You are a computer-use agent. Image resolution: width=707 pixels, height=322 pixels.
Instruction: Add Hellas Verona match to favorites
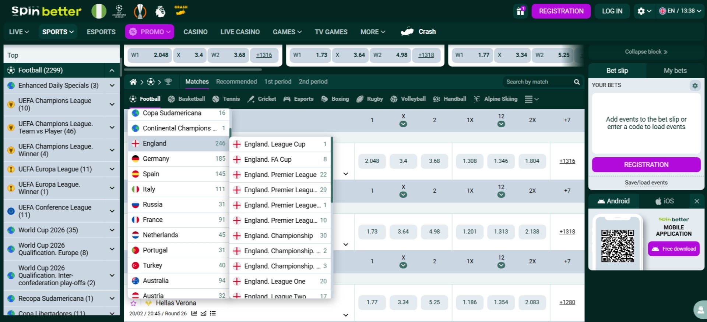coord(133,303)
